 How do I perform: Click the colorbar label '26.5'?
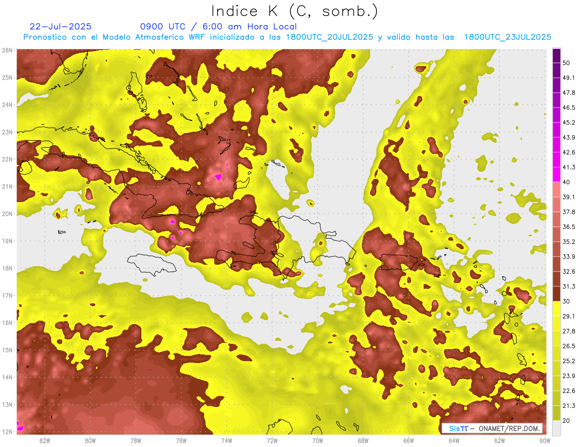[x=568, y=346]
